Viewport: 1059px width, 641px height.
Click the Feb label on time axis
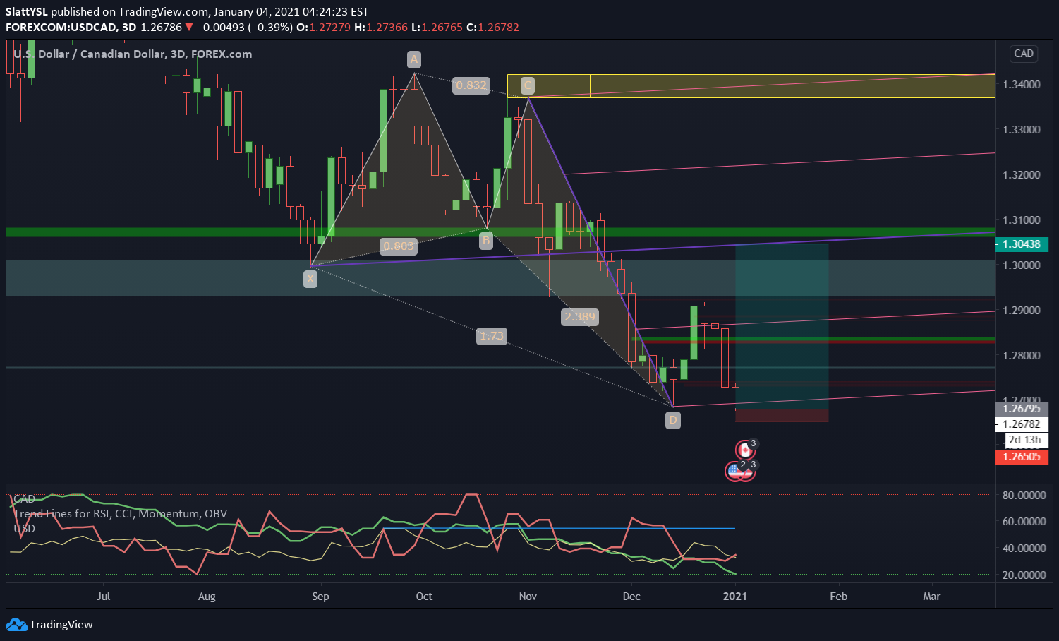[838, 596]
